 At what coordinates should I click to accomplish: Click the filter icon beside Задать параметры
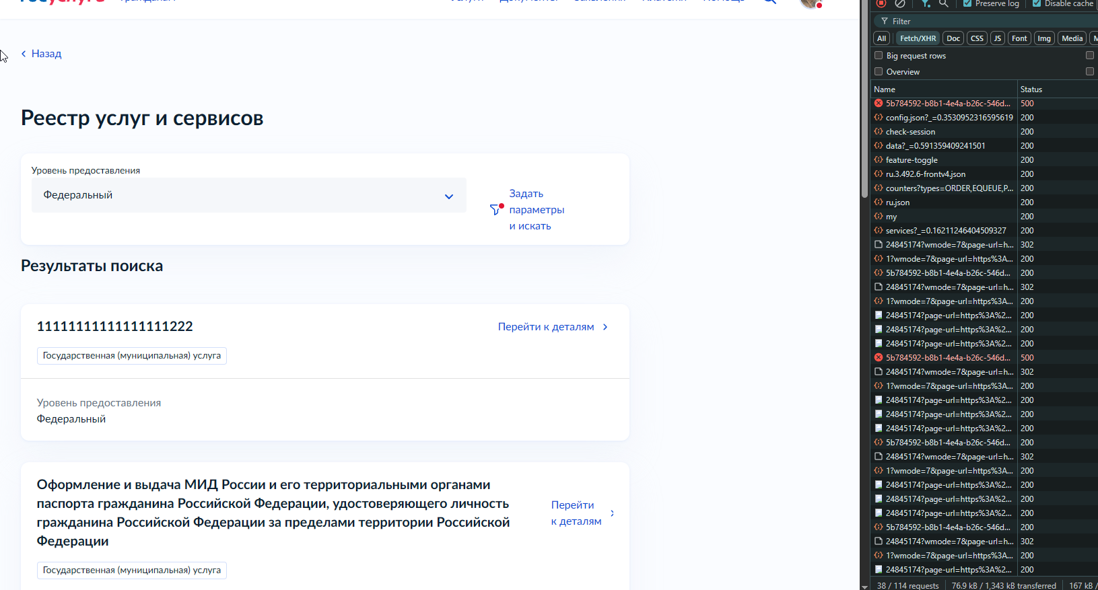tap(496, 209)
